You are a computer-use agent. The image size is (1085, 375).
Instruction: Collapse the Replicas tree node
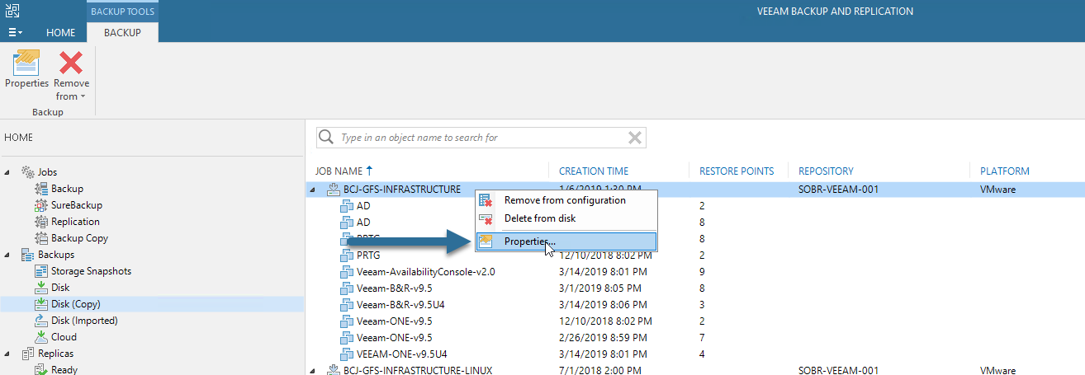(x=7, y=354)
